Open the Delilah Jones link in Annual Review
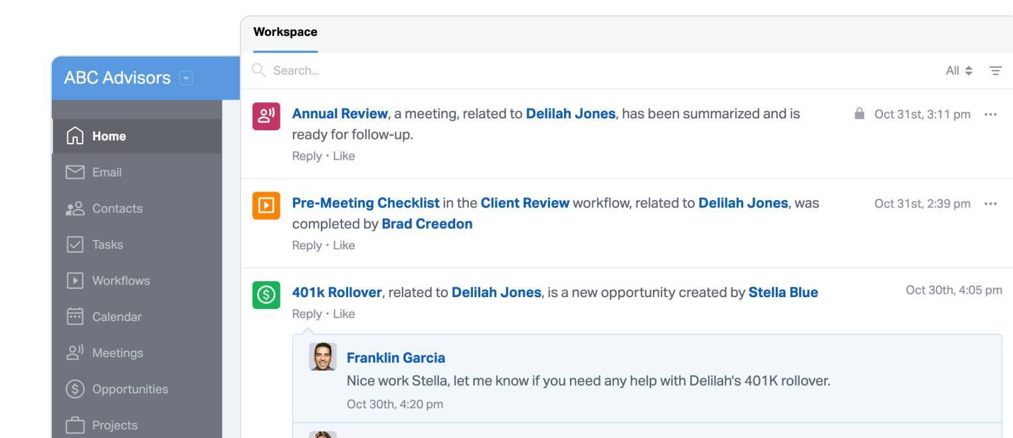 coord(570,114)
